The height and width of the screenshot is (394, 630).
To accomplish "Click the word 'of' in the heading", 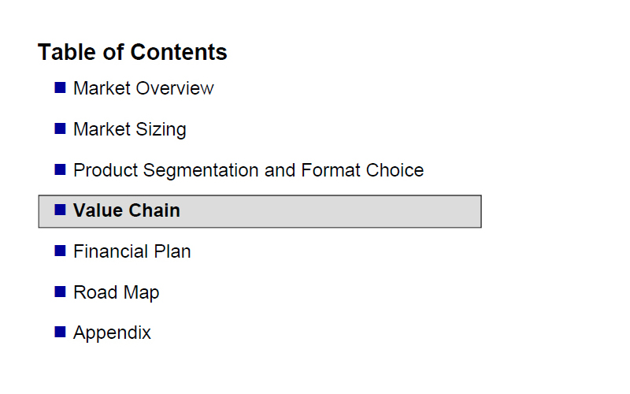I will pos(113,52).
